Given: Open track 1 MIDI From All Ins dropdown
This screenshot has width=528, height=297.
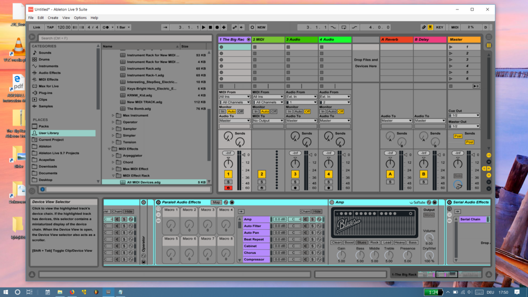Looking at the screenshot, I should pyautogui.click(x=234, y=97).
